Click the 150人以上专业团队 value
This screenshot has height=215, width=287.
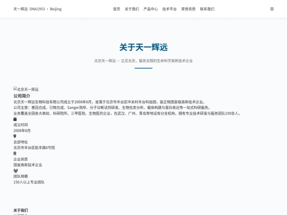click(29, 182)
